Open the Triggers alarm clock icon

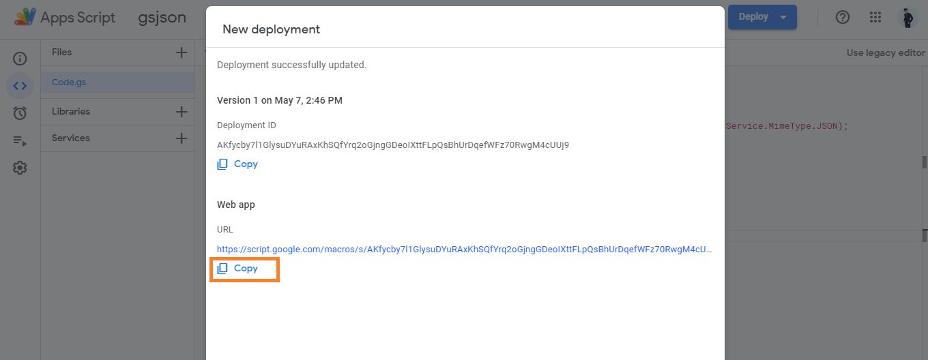[x=20, y=113]
